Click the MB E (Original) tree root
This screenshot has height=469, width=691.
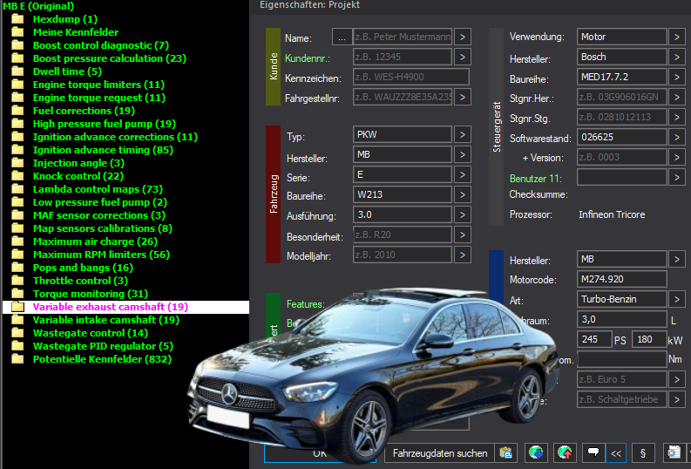38,6
